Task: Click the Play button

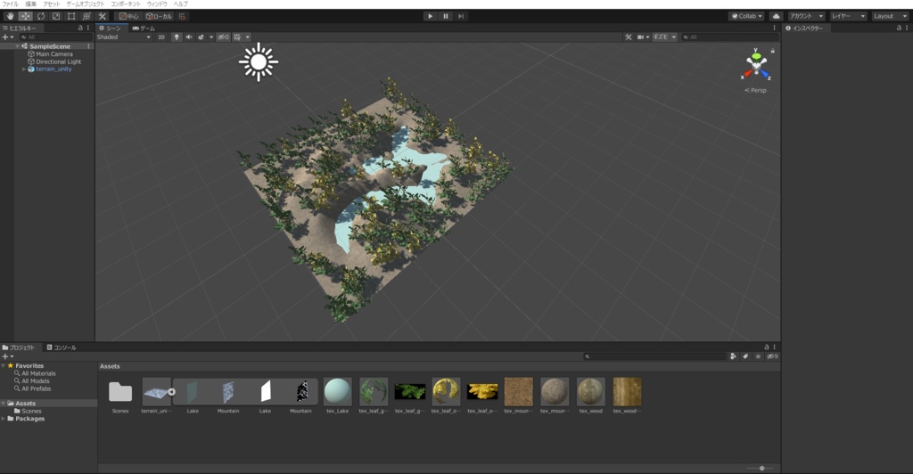Action: point(431,16)
